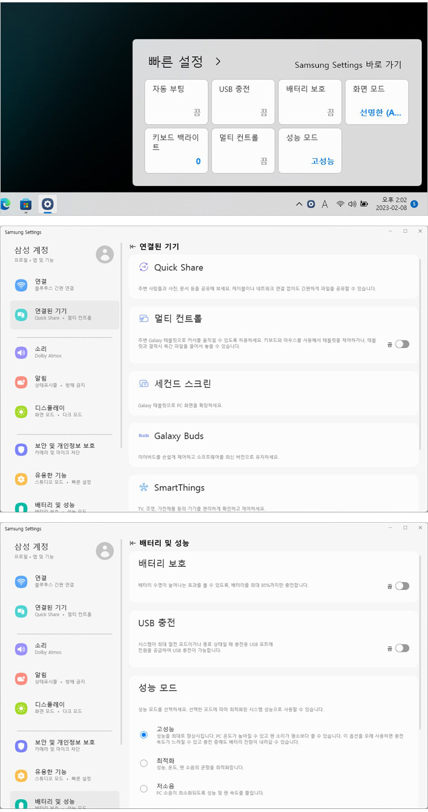Toggle the 배터리 보호 quick settings tile

pos(310,102)
